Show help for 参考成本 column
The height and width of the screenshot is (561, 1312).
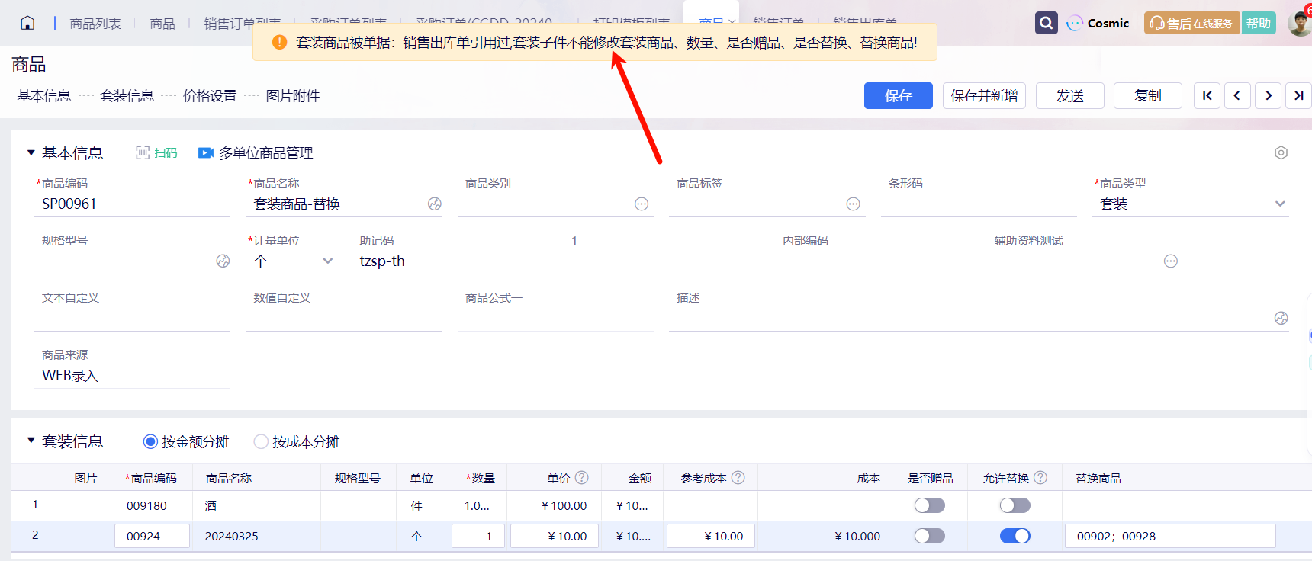pyautogui.click(x=738, y=477)
